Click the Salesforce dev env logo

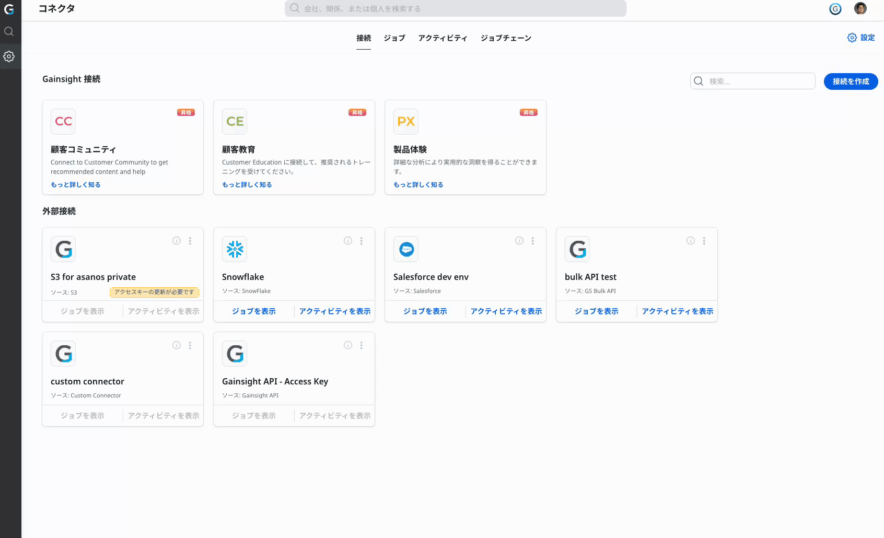click(x=406, y=249)
